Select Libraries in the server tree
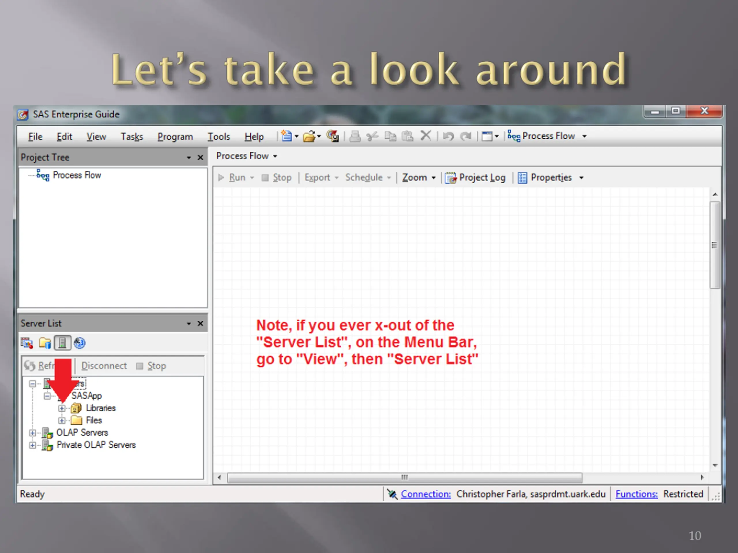The image size is (738, 553). (100, 408)
